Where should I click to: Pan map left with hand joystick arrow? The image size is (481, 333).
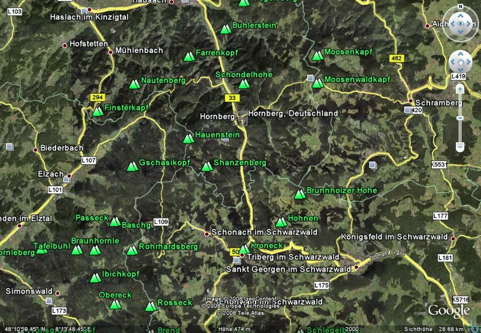click(452, 61)
